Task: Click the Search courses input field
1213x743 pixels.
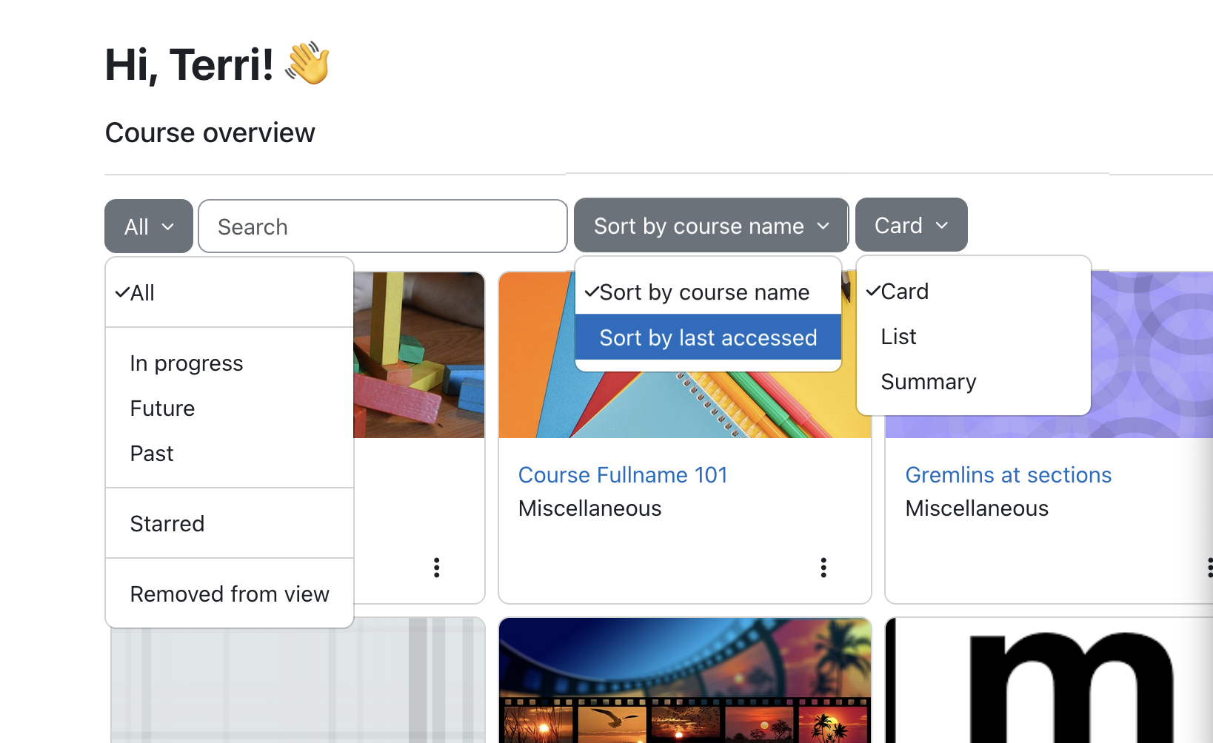Action: (383, 226)
